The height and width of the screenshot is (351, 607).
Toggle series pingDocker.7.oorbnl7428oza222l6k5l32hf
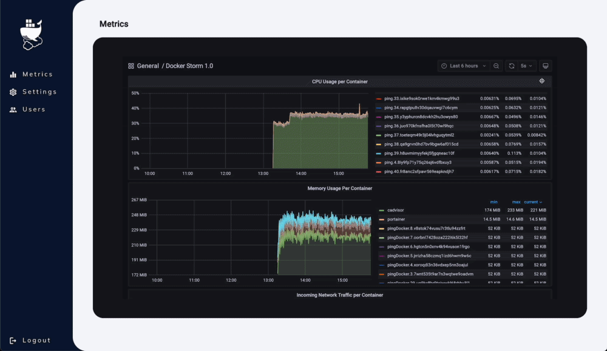point(427,237)
